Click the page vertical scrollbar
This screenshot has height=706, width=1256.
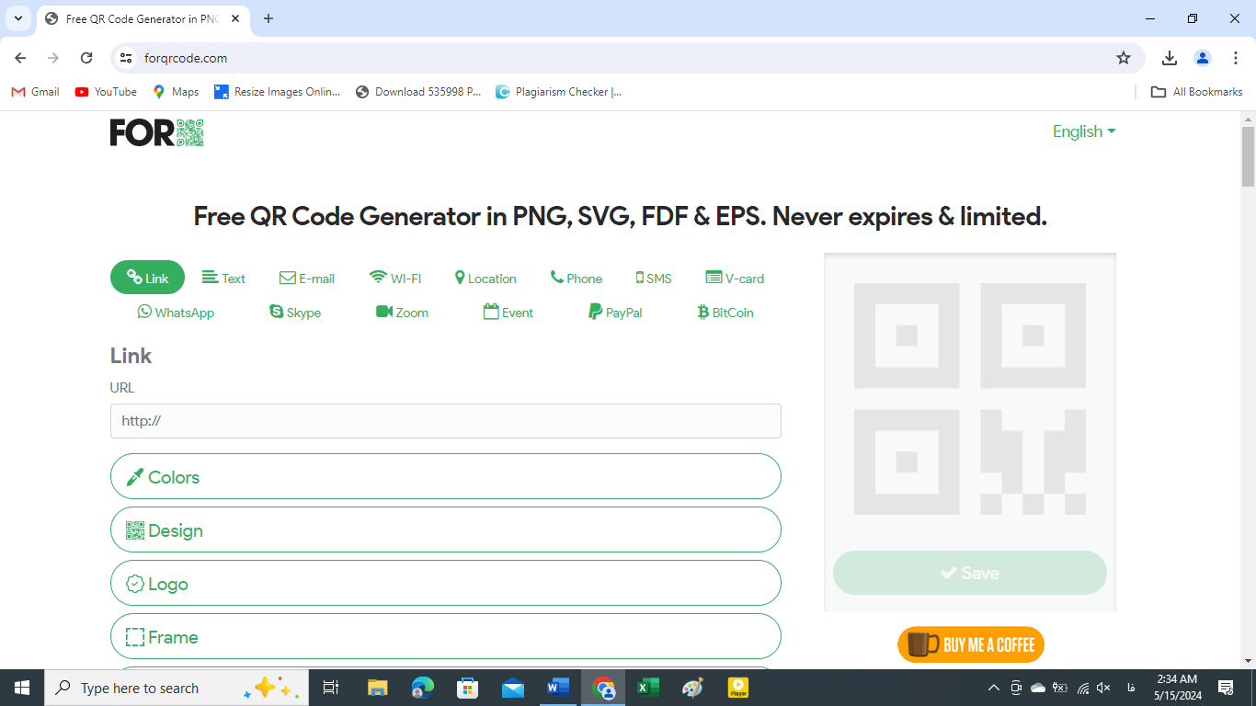tap(1248, 156)
